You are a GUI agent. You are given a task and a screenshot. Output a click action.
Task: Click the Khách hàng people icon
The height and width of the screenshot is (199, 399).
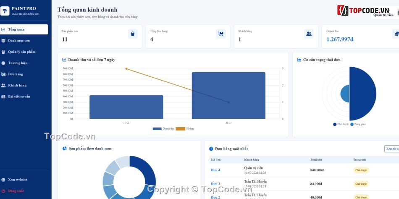(x=3, y=86)
